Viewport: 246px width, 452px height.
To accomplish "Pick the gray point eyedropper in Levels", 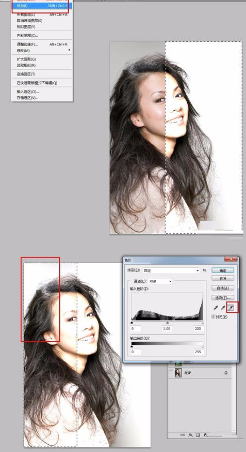I will [x=223, y=308].
